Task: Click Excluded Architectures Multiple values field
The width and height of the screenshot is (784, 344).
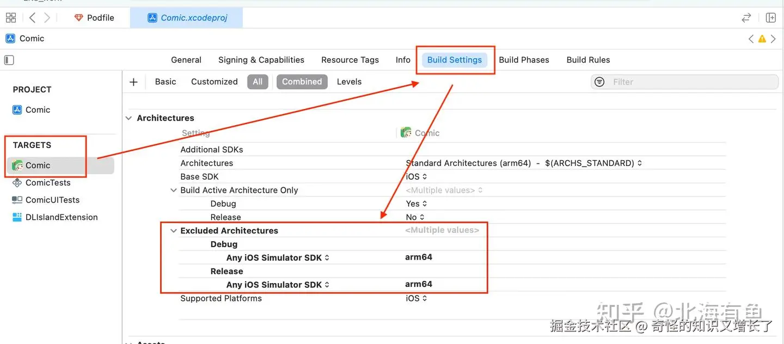Action: [442, 230]
